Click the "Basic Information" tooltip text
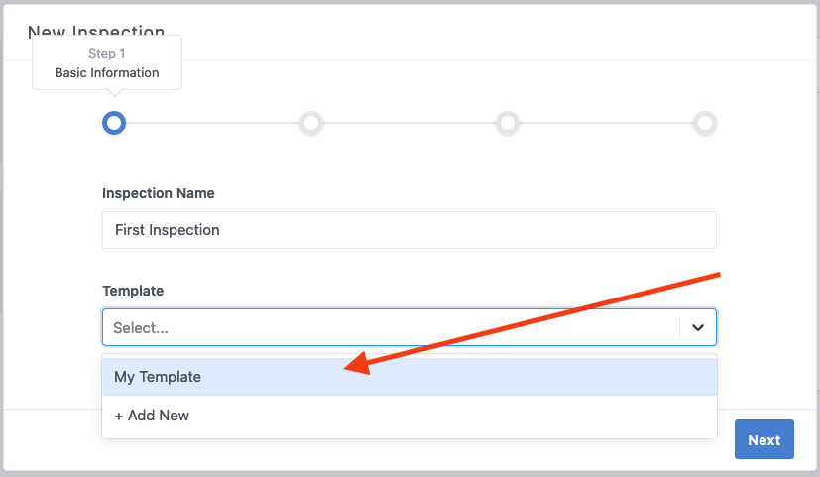820x477 pixels. (107, 73)
